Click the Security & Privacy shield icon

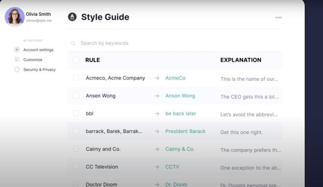click(17, 70)
